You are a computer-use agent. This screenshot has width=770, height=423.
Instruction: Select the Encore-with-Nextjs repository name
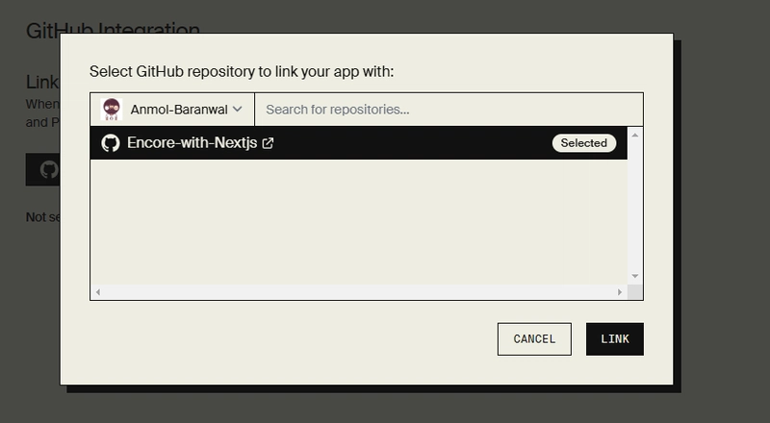coord(192,143)
